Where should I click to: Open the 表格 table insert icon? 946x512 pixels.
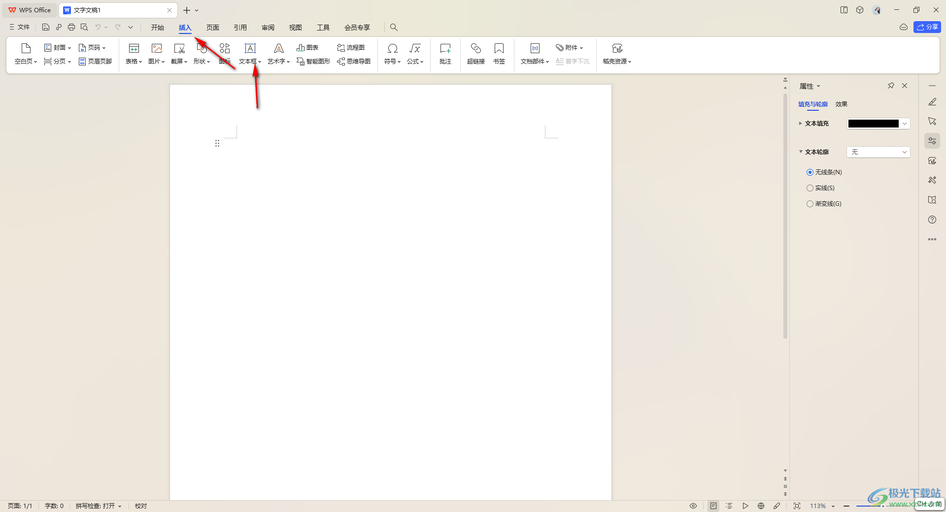134,48
